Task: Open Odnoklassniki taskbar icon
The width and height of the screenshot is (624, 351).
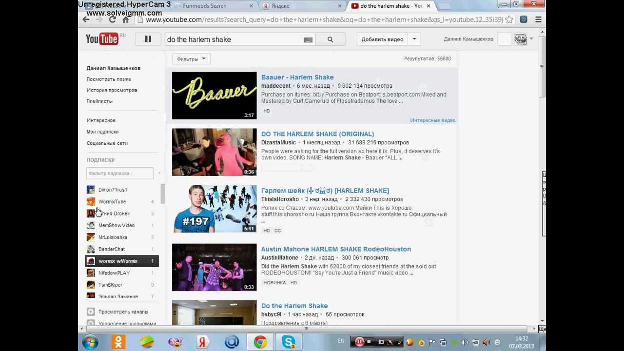Action: [118, 342]
